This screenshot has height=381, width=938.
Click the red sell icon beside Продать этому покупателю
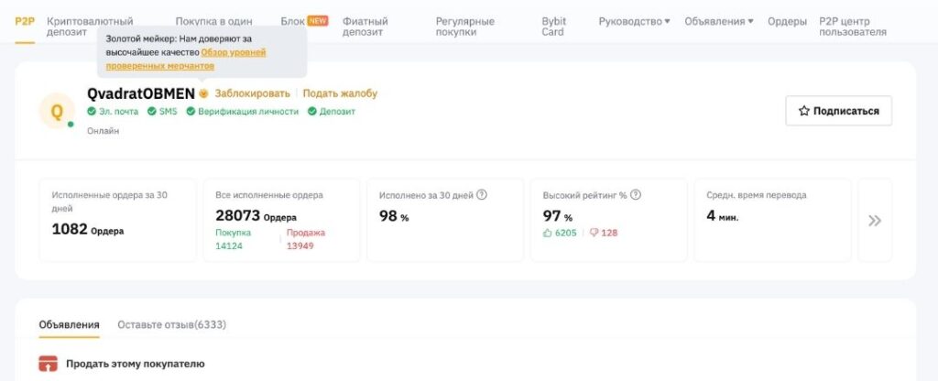[x=48, y=363]
